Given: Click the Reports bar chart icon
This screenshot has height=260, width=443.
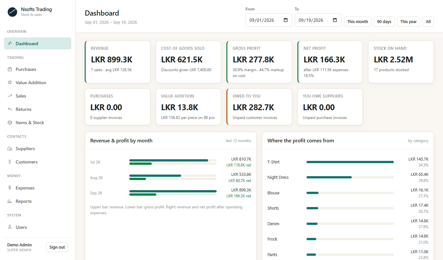Looking at the screenshot, I should [10, 201].
